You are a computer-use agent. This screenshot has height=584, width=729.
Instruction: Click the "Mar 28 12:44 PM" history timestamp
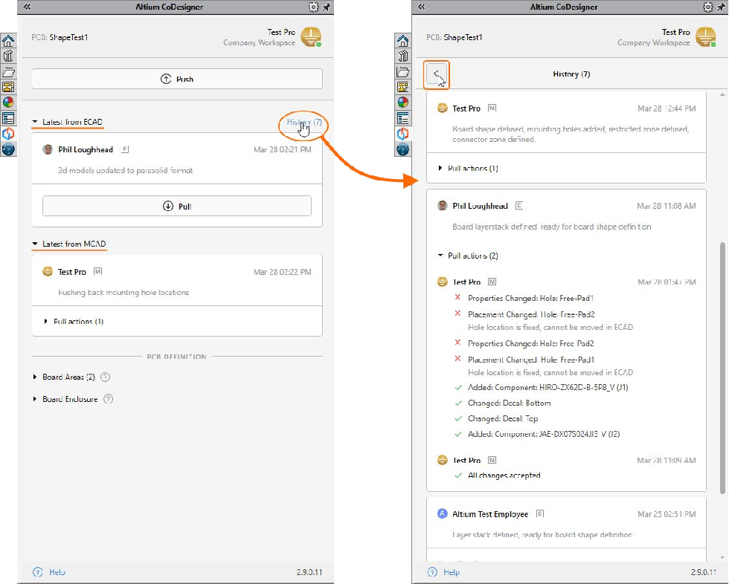(x=667, y=108)
